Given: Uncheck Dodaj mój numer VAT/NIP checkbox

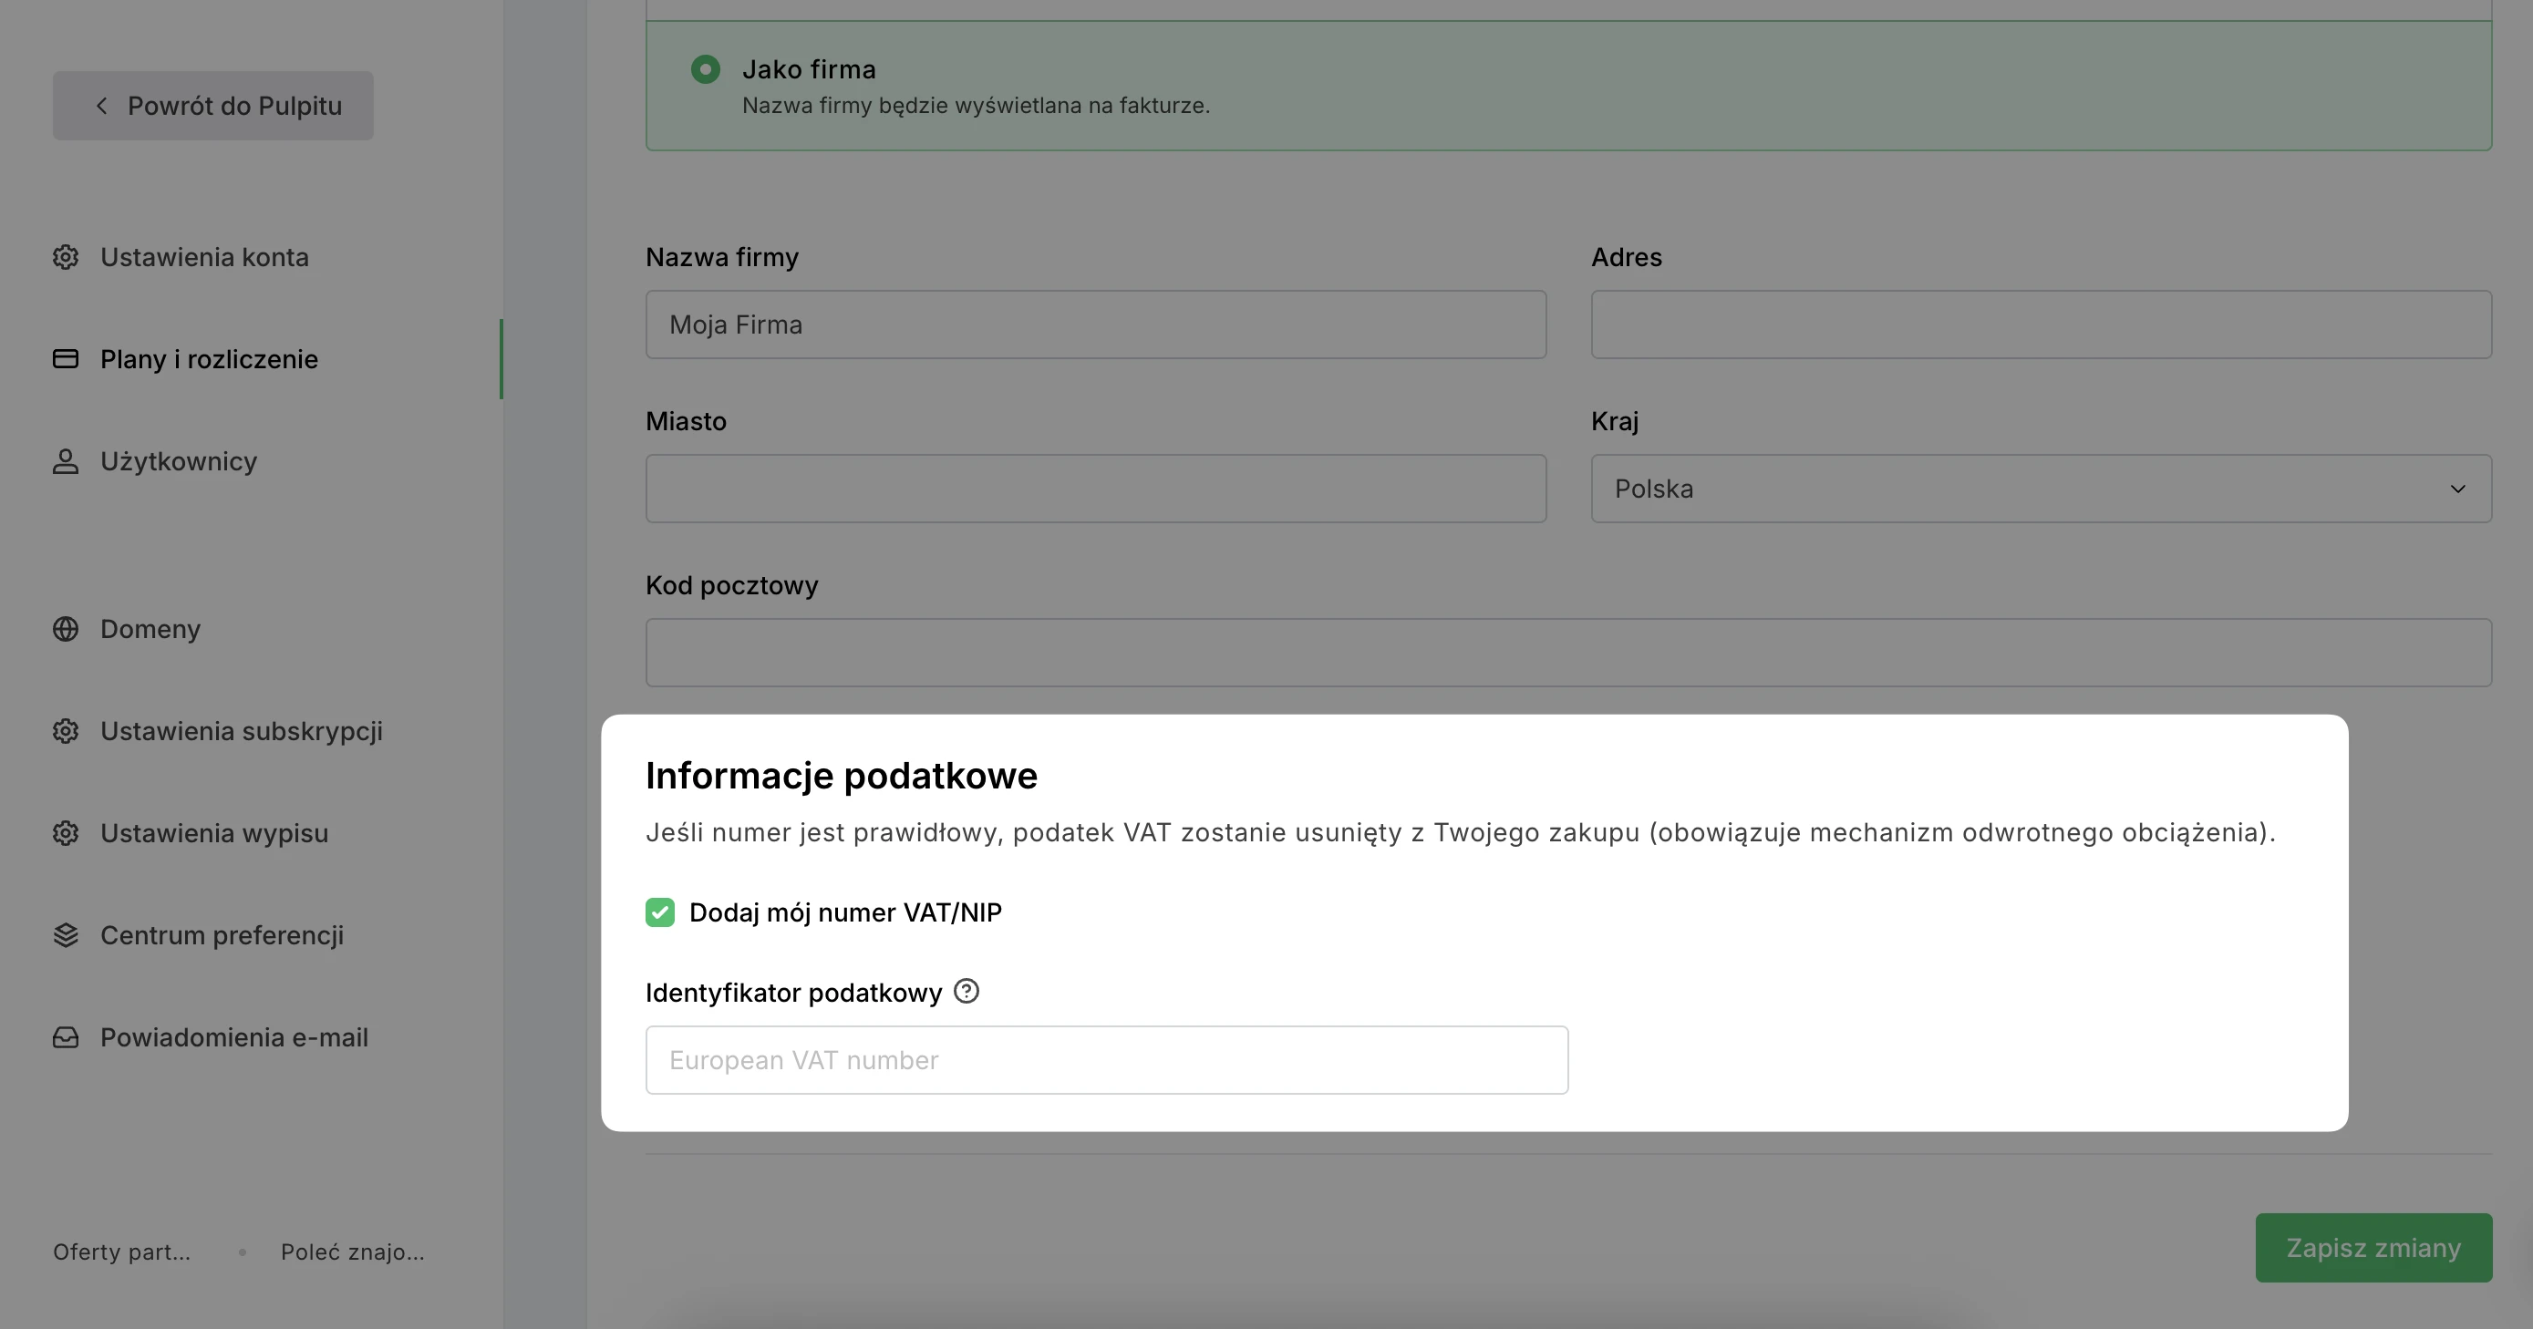Looking at the screenshot, I should click(x=660, y=912).
